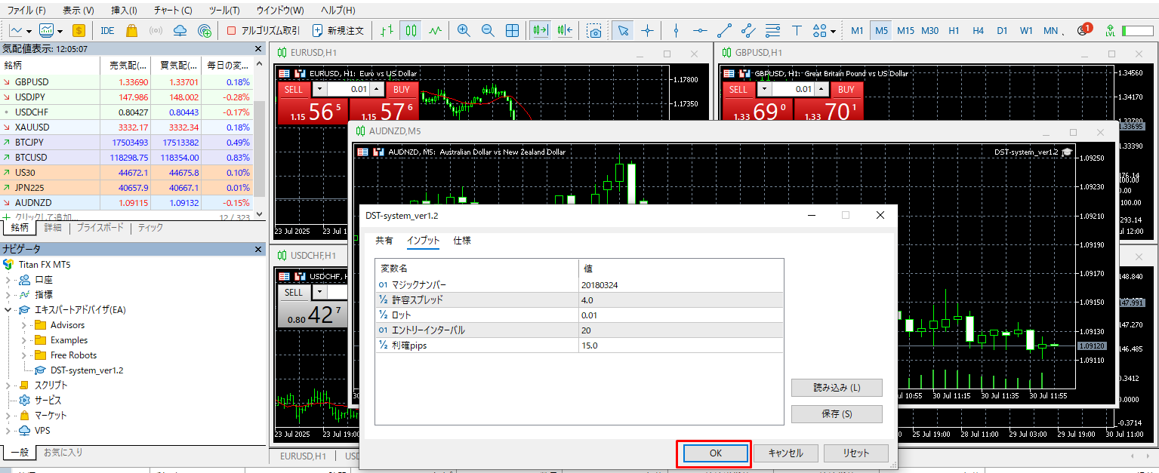Tile windows with the grid icon
1159x473 pixels.
(512, 31)
